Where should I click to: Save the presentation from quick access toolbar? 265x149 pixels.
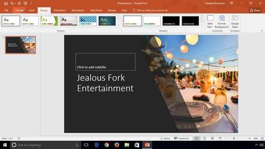6,3
